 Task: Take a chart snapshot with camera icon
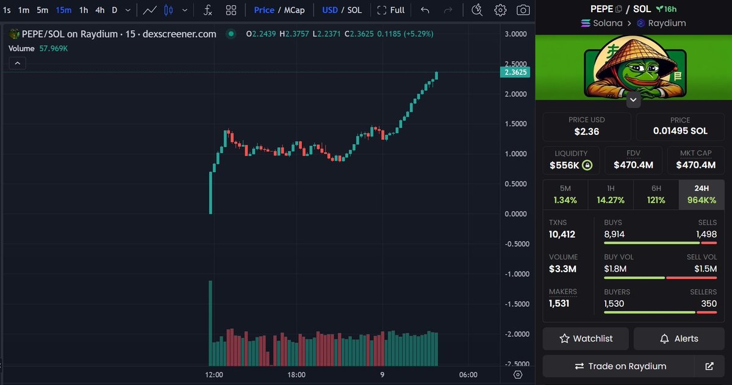coord(523,10)
